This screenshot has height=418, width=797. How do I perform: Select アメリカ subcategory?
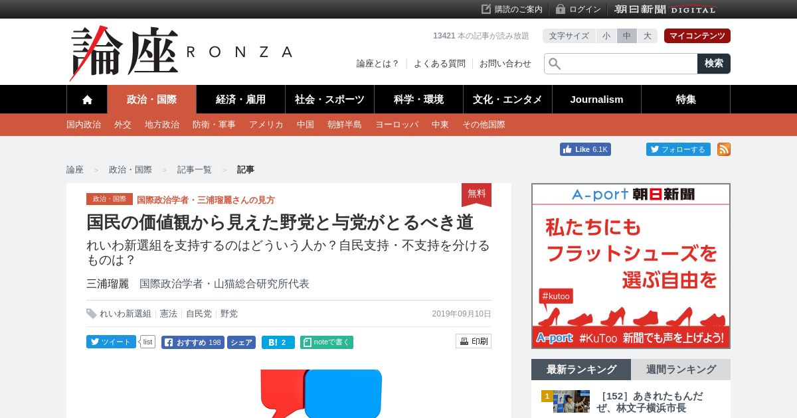tap(266, 125)
